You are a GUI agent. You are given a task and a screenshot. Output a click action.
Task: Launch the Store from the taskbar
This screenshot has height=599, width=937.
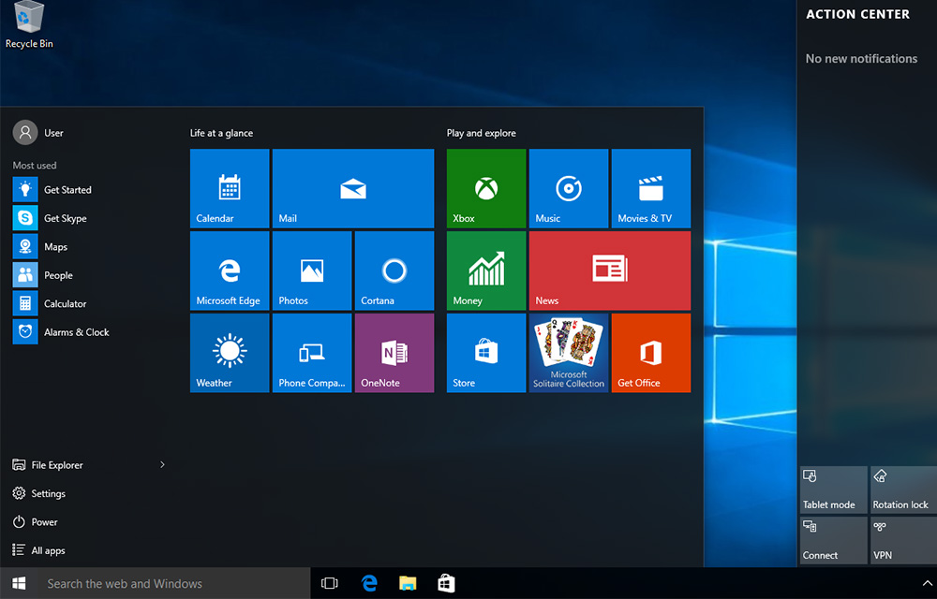coord(446,582)
